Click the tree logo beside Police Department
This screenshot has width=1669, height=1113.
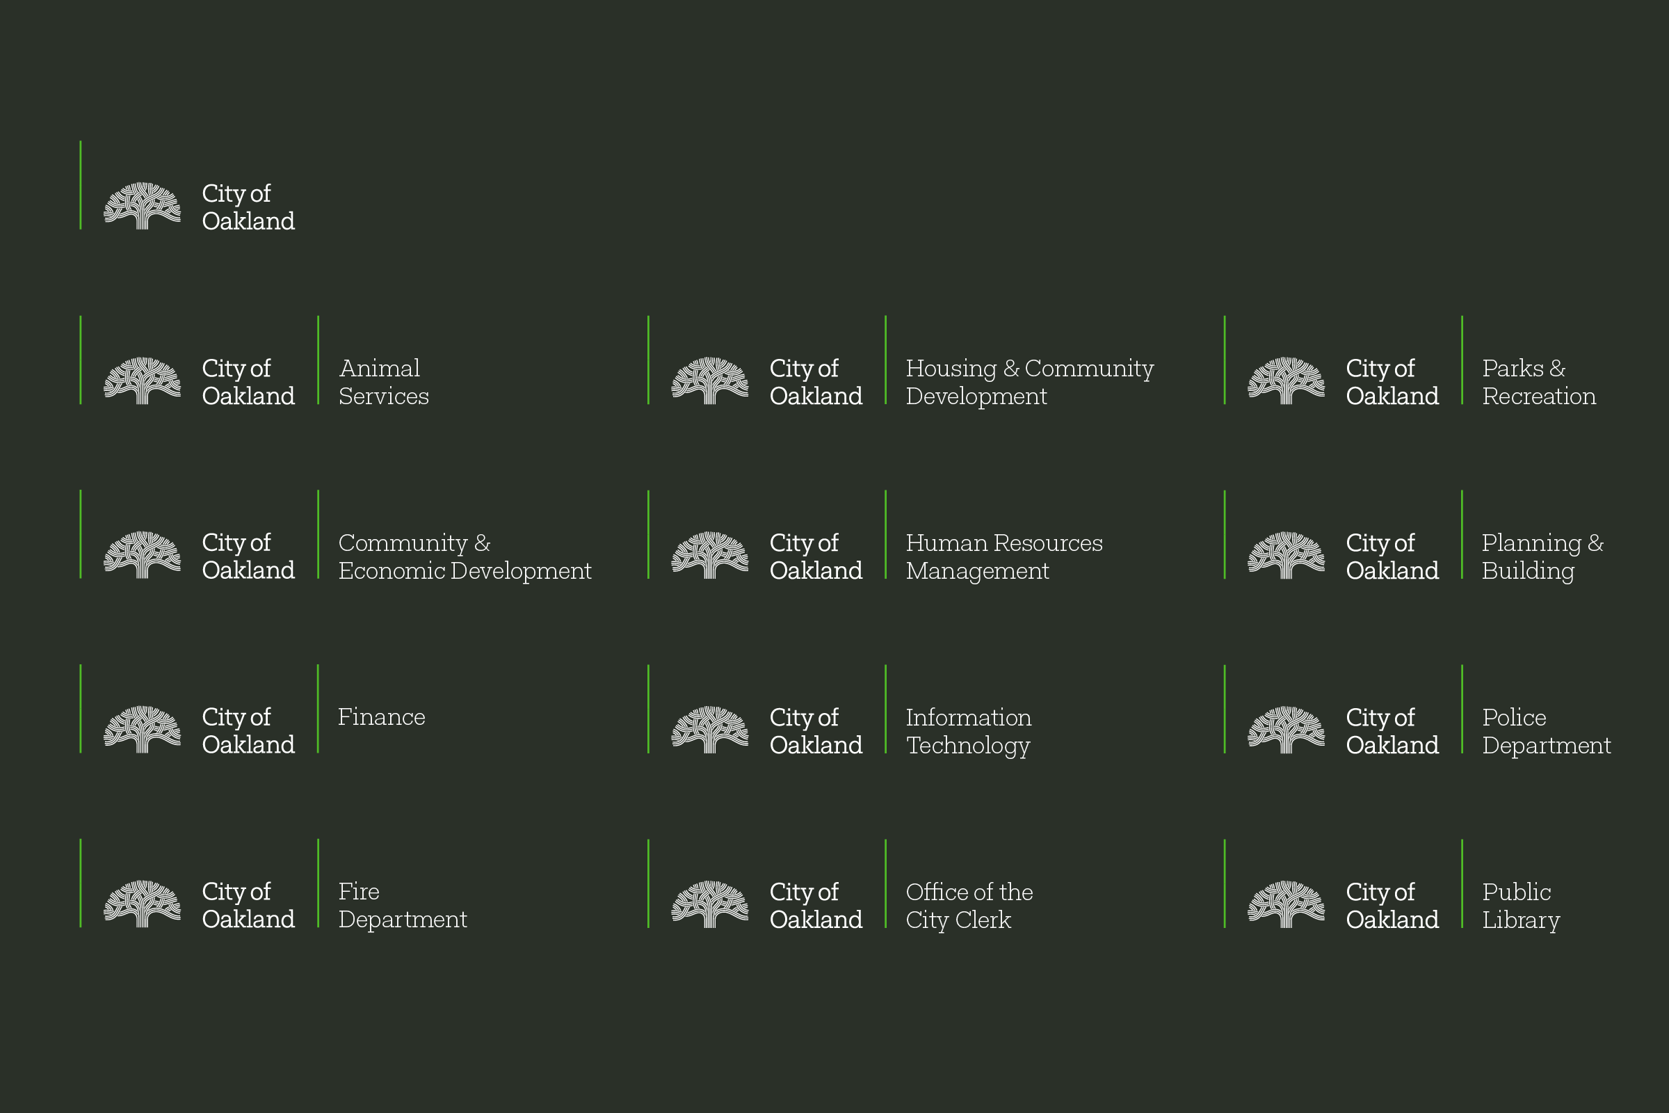click(1286, 730)
